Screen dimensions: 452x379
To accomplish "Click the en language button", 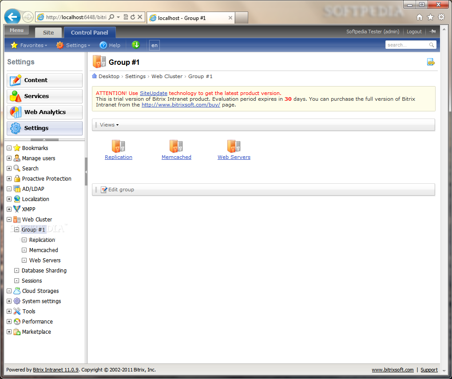I will click(x=155, y=45).
